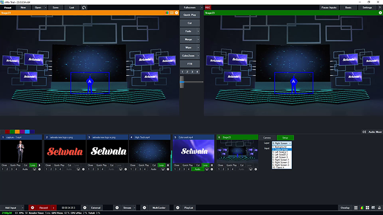
Task: Open the dropdown arrow beside Open
Action: [46, 8]
